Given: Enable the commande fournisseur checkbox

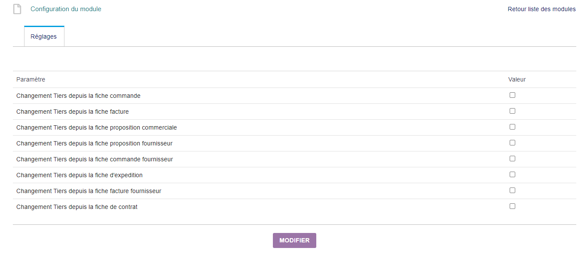Looking at the screenshot, I should pos(512,159).
